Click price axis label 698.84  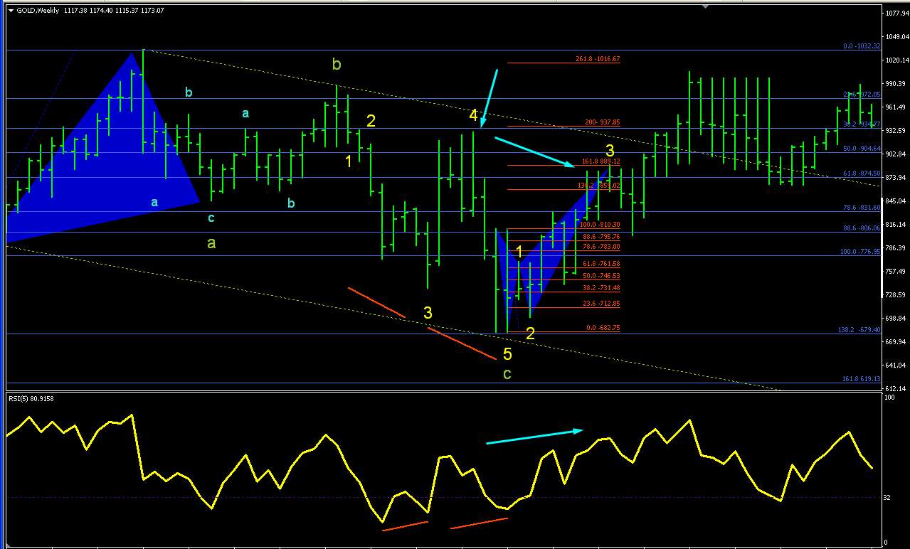pos(895,319)
